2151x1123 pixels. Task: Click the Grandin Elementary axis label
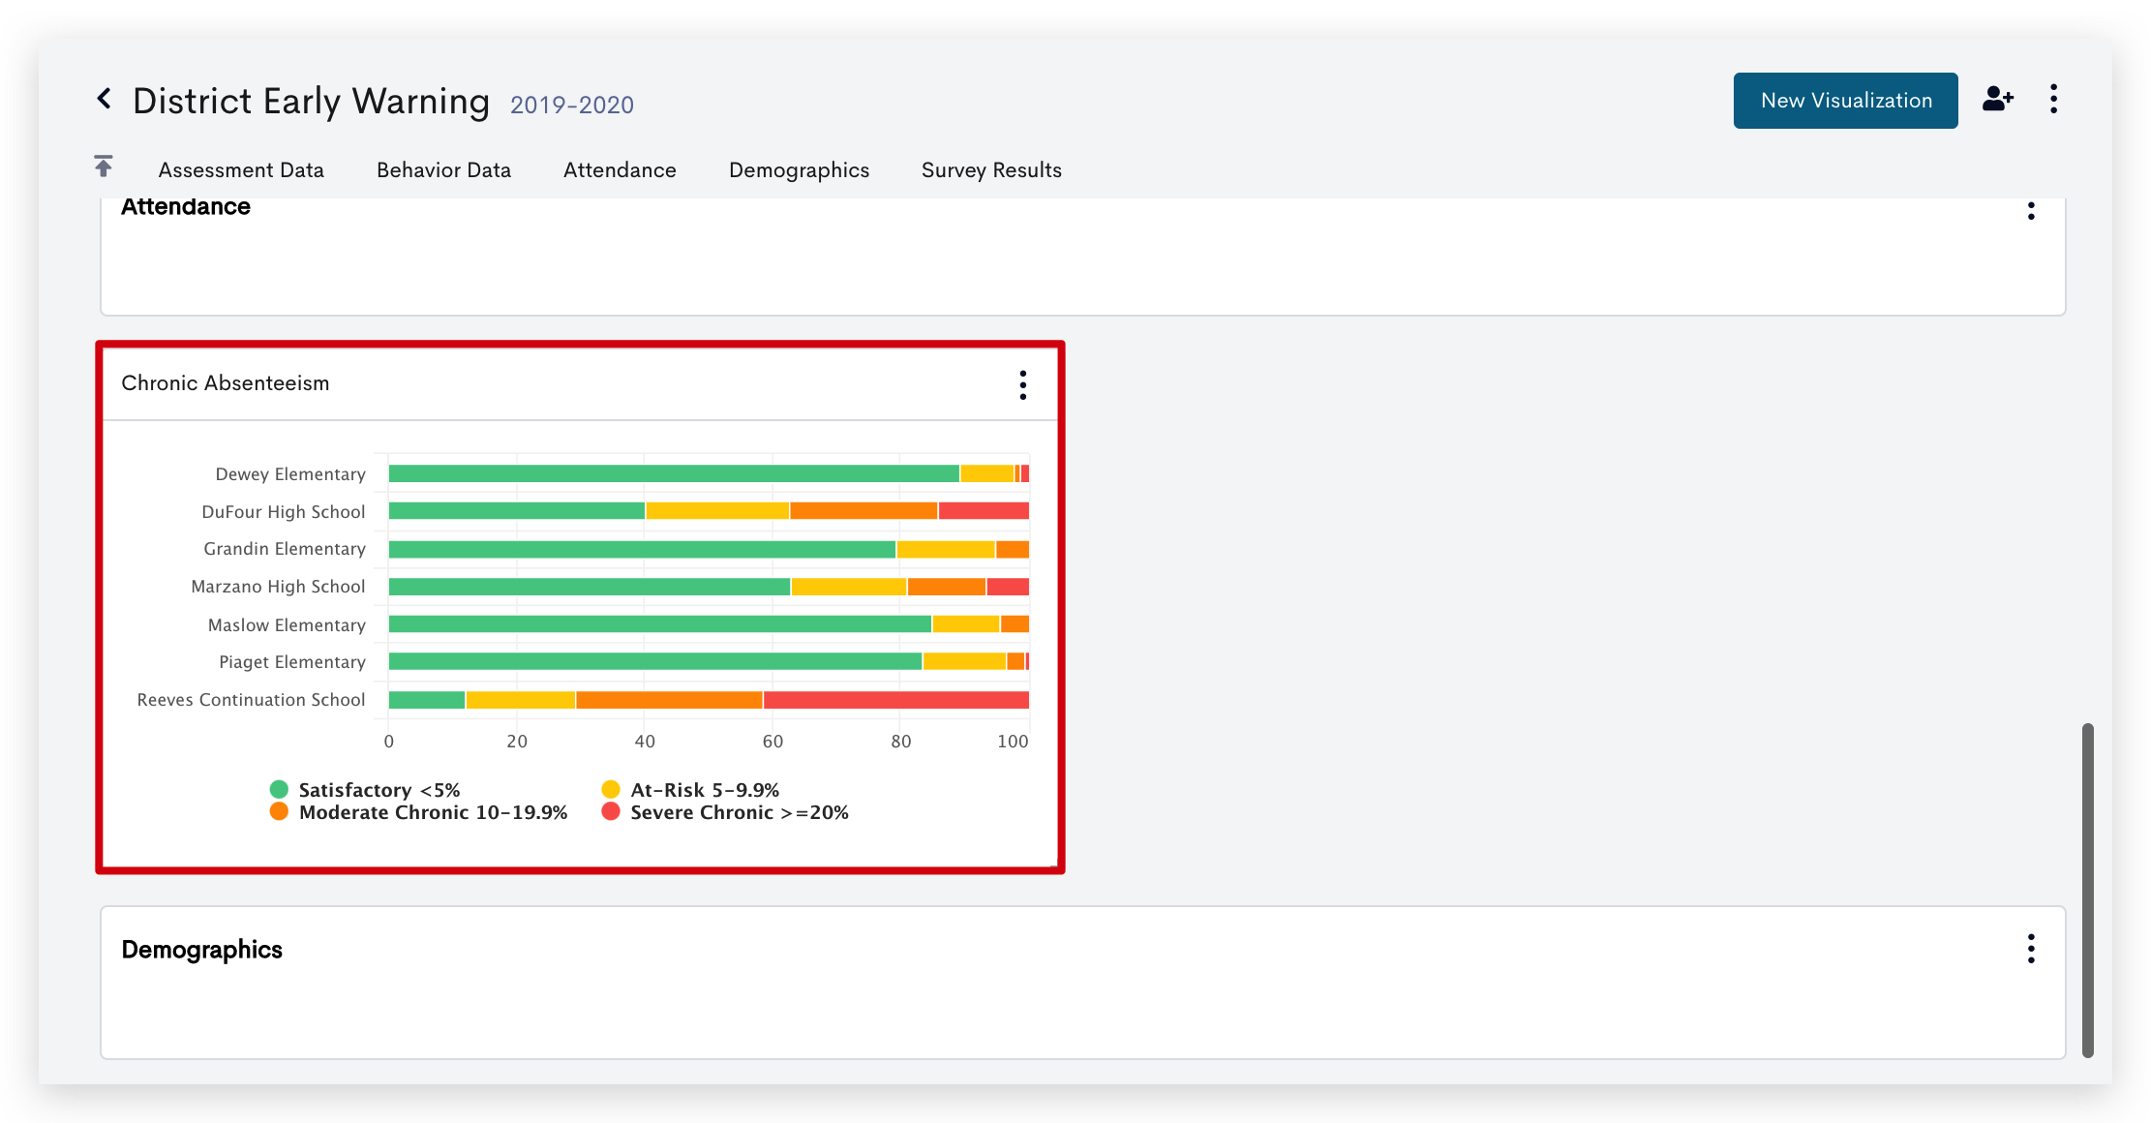point(285,549)
